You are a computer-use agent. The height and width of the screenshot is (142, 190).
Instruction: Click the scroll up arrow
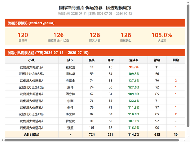(x=188, y=2)
